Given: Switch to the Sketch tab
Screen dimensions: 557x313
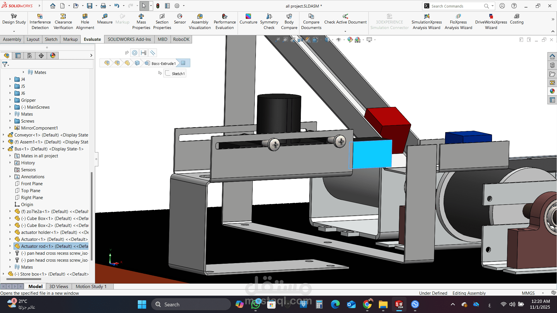Looking at the screenshot, I should tap(51, 39).
